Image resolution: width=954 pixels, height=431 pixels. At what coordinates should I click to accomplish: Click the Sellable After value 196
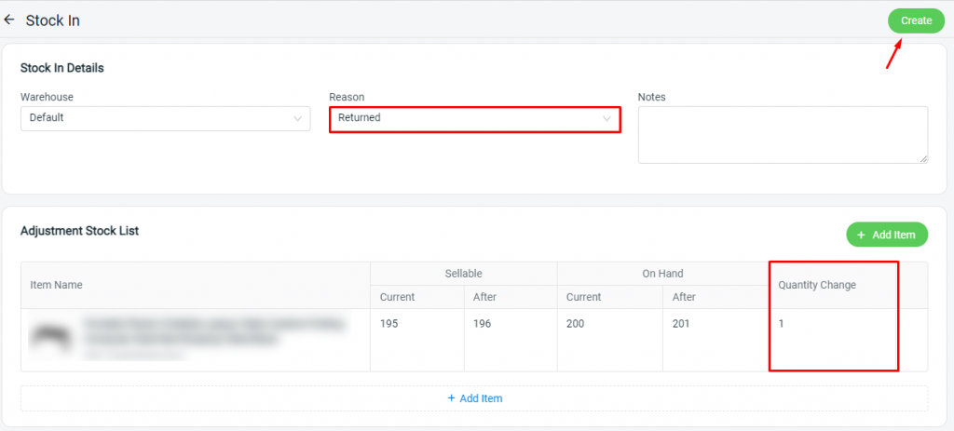pos(482,324)
